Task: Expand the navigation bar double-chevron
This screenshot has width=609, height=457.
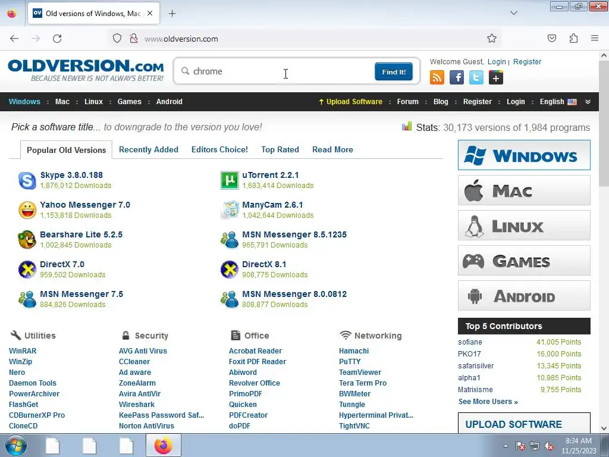Action: click(x=588, y=102)
